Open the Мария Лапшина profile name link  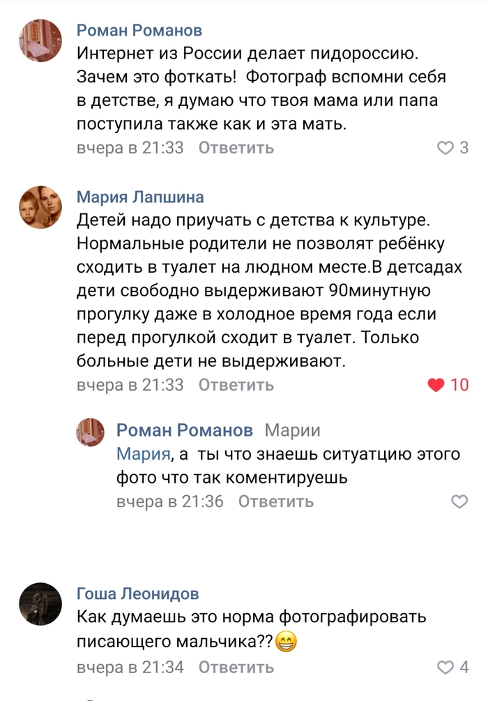140,197
